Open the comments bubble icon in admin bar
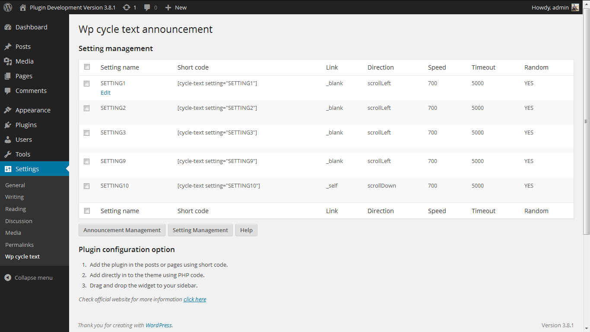This screenshot has height=332, width=590. [147, 7]
